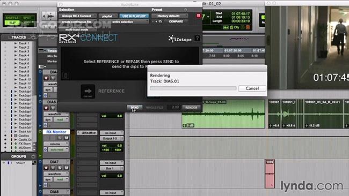This screenshot has height=196, width=349.
Task: Click the dyn button on DIA7 track
Action: 48,179
